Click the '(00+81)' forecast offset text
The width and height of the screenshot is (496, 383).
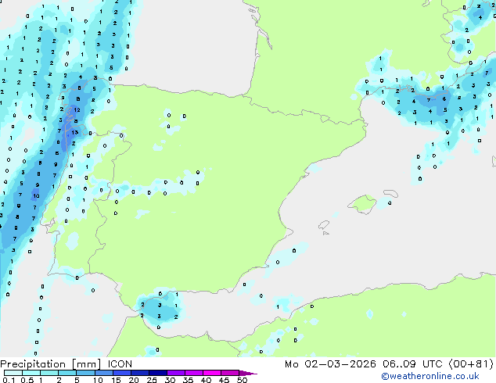[x=471, y=364]
